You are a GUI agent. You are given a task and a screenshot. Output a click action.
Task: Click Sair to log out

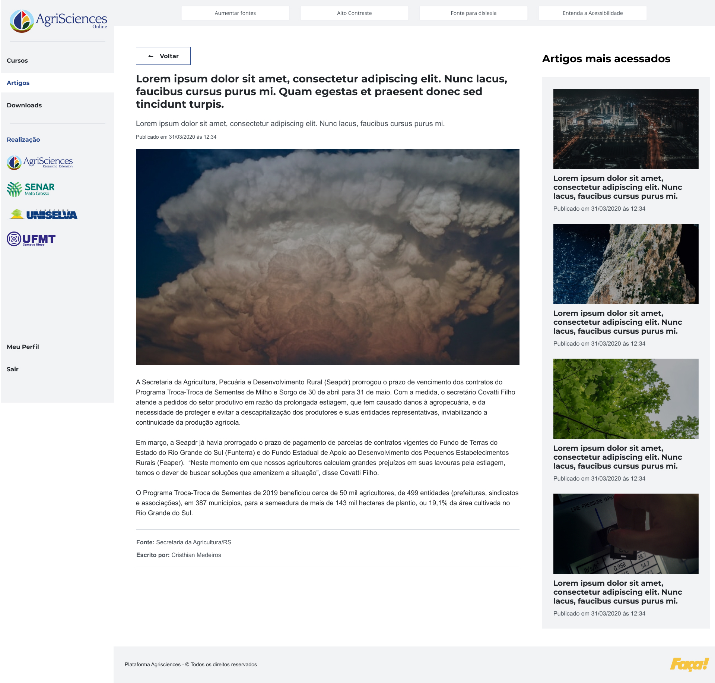pos(13,369)
